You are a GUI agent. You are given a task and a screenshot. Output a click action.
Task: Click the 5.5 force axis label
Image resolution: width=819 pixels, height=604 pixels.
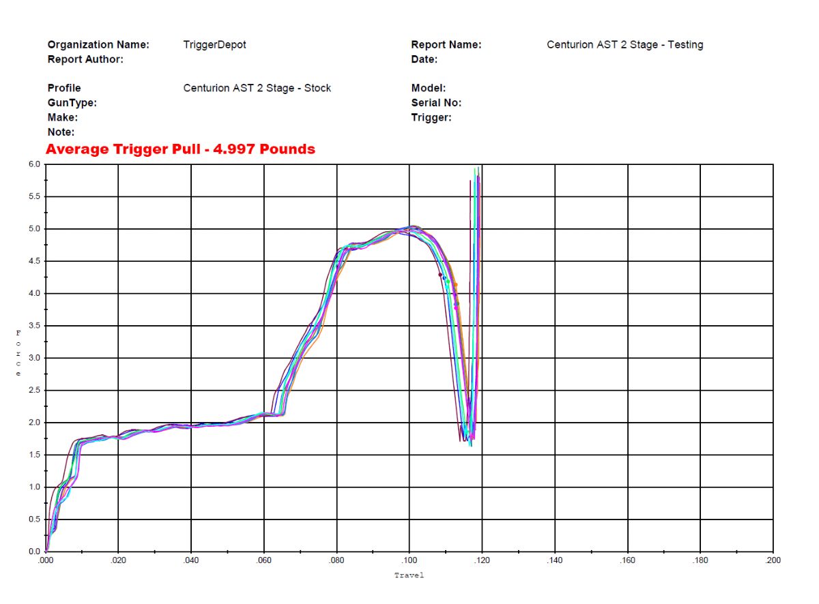click(x=33, y=196)
